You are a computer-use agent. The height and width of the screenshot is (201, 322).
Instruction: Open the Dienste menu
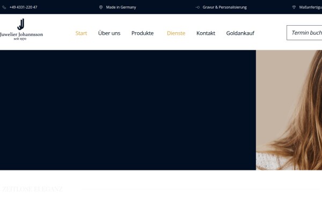point(176,33)
